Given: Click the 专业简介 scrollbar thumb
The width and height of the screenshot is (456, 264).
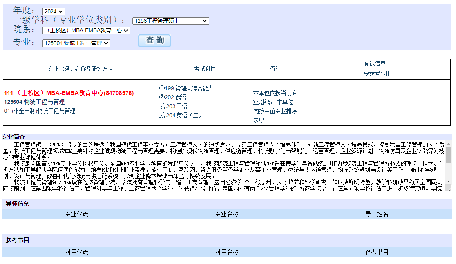Looking at the screenshot, I should click(x=448, y=154).
